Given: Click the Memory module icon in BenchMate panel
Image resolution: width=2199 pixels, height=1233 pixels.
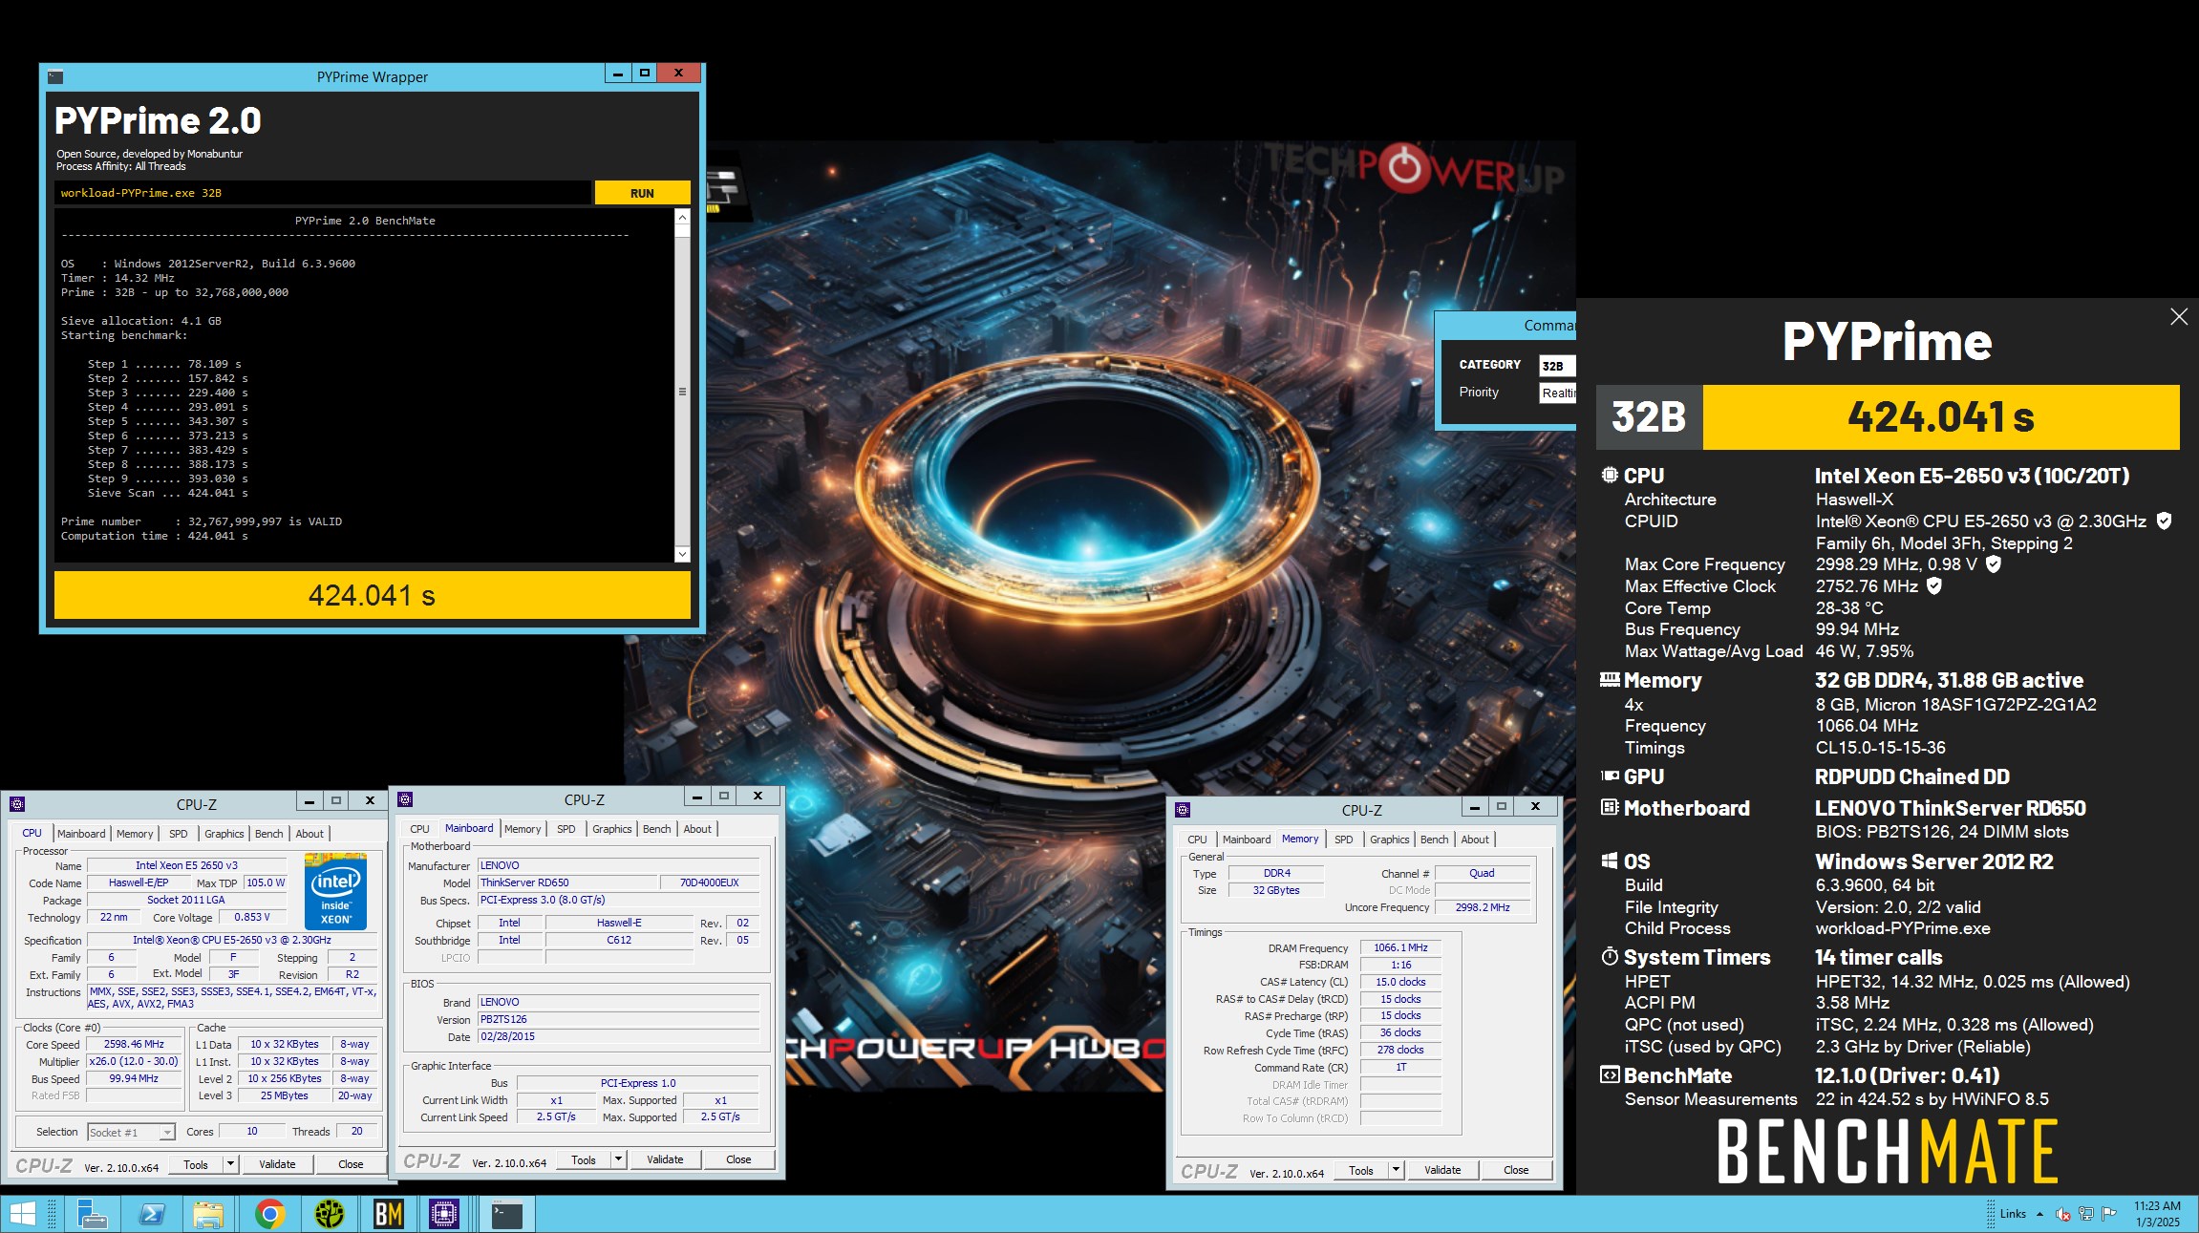Looking at the screenshot, I should tap(1610, 679).
